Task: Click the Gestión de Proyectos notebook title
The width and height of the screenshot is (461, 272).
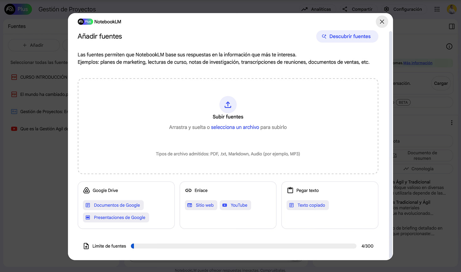Action: [67, 9]
